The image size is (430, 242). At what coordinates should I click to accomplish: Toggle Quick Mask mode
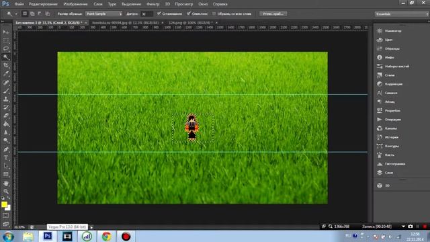pos(6,216)
